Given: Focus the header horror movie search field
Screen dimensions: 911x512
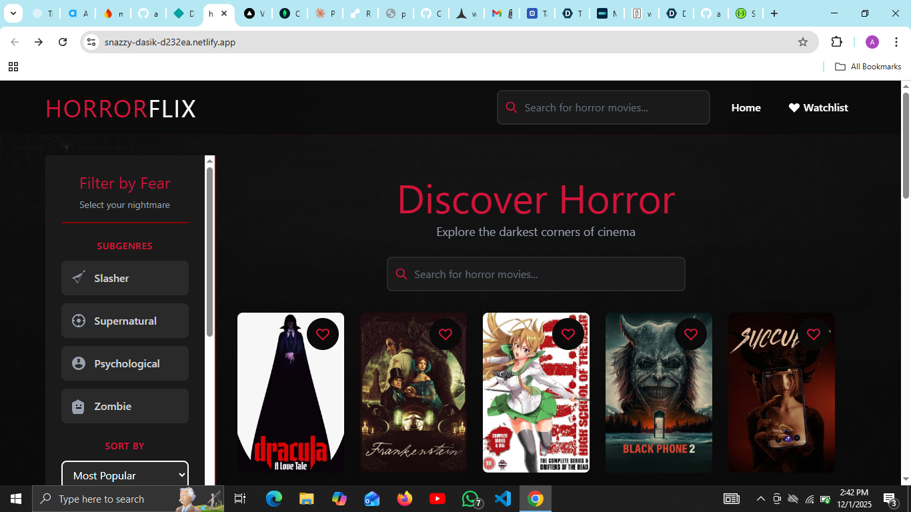Looking at the screenshot, I should (x=604, y=107).
